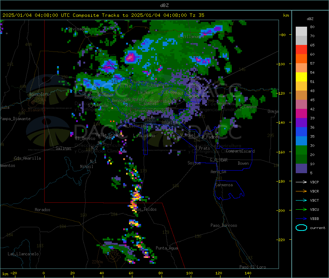The image size is (329, 278).
Task: Click the '100' tick on horizontal axis
Action: [x=189, y=273]
